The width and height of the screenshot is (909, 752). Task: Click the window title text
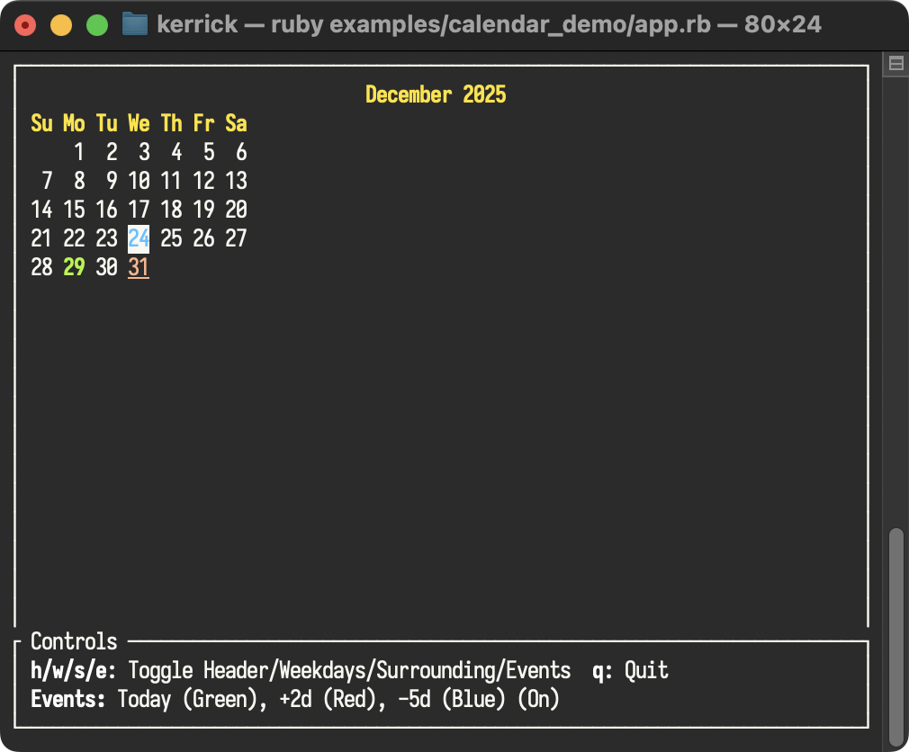click(489, 24)
